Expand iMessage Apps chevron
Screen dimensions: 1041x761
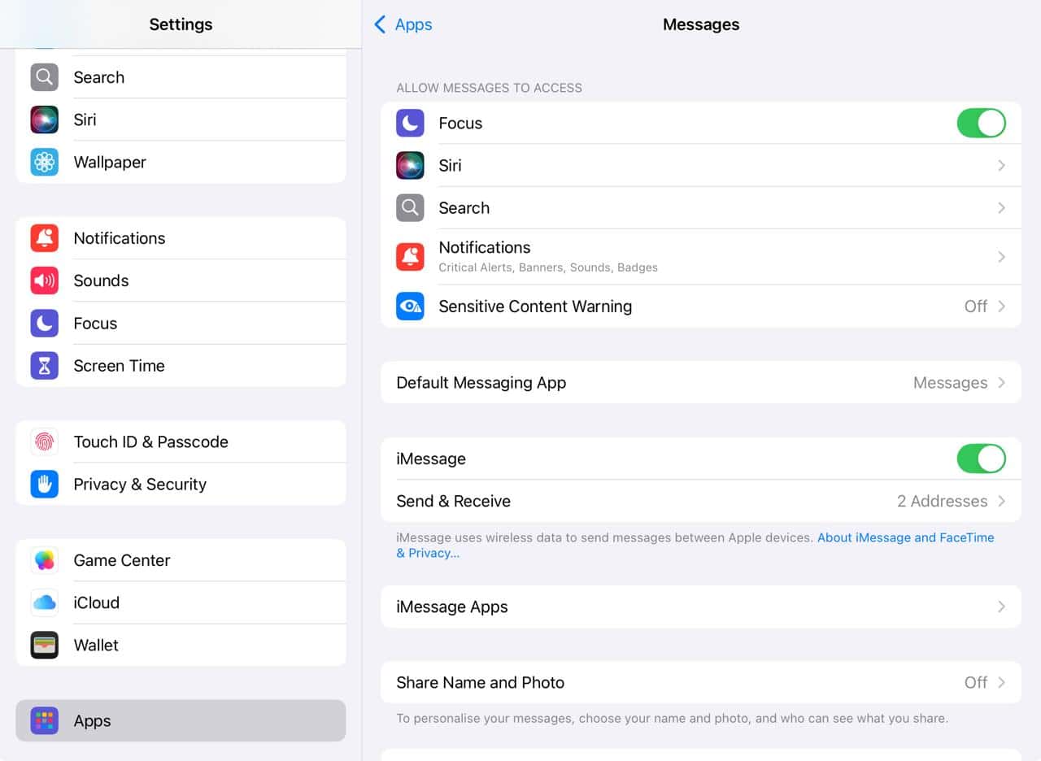[1001, 607]
